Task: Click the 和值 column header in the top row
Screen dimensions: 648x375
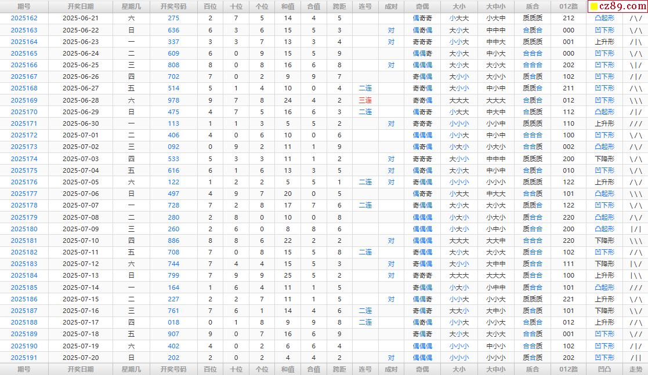Action: (x=288, y=6)
